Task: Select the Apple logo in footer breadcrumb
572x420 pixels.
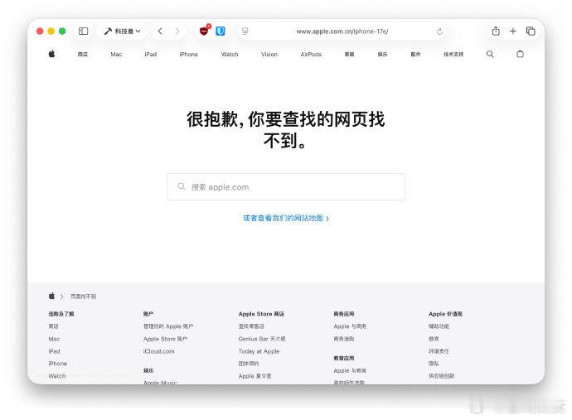Action: [51, 296]
